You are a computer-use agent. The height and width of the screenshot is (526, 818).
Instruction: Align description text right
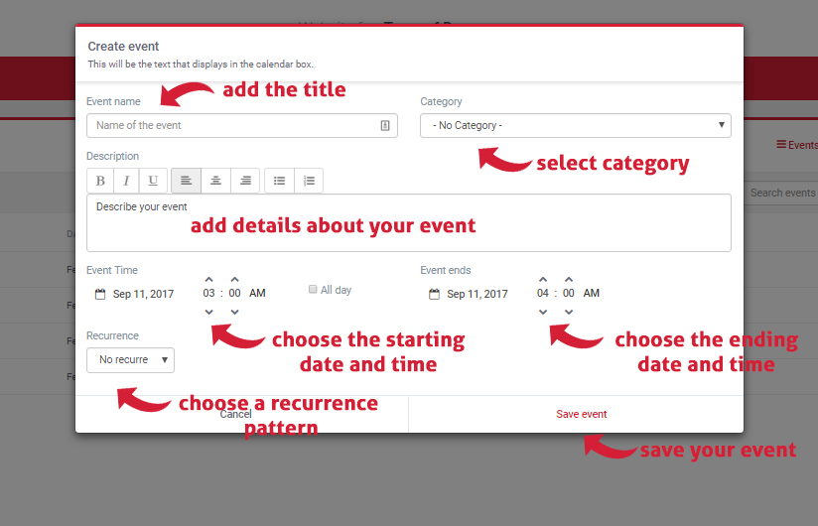[x=245, y=181]
